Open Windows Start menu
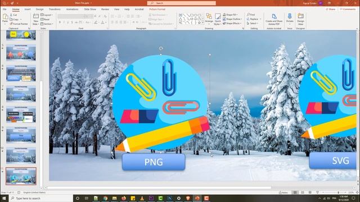Viewport: 360px width, 202px height. point(4,198)
